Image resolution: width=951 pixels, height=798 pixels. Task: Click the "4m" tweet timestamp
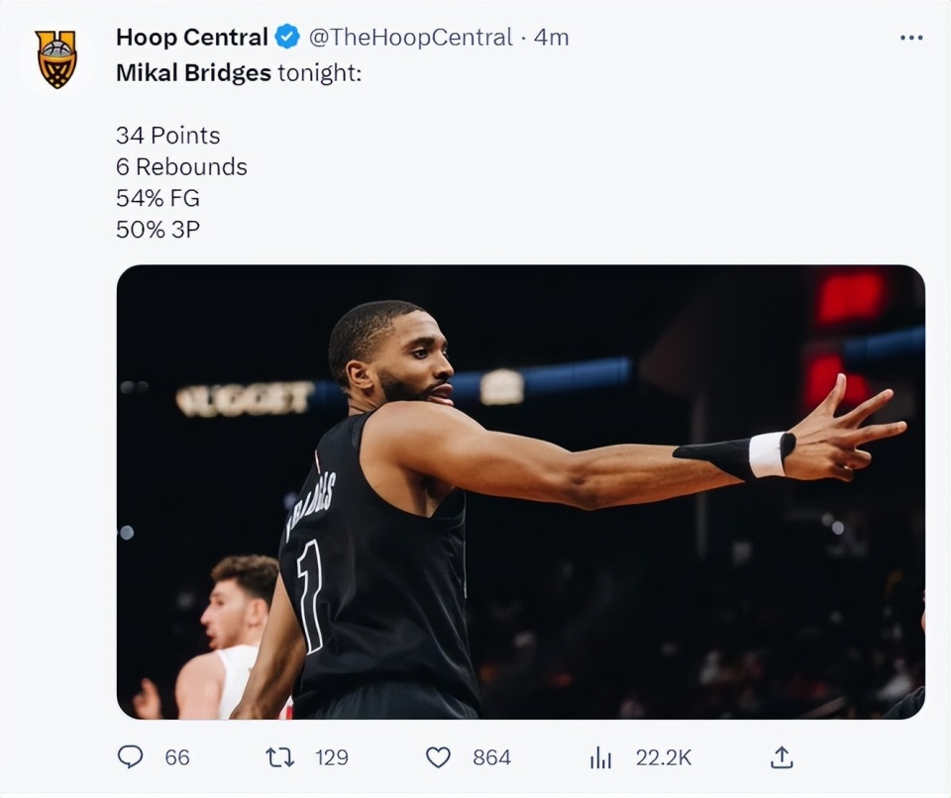tap(552, 38)
